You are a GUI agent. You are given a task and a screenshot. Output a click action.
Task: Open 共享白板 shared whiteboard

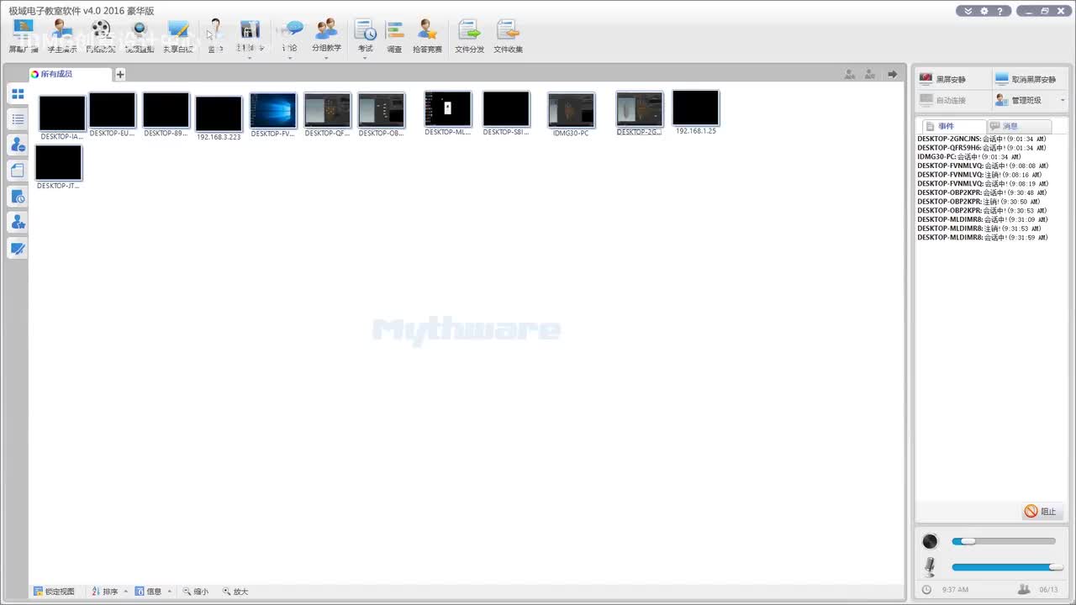point(177,37)
